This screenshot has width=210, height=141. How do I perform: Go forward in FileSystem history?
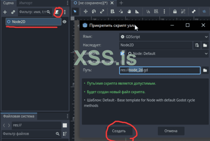9,125
